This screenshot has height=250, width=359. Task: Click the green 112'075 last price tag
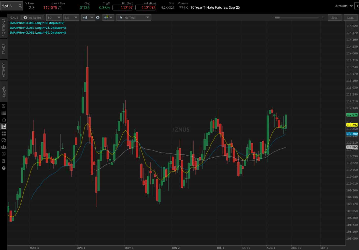[x=352, y=115]
